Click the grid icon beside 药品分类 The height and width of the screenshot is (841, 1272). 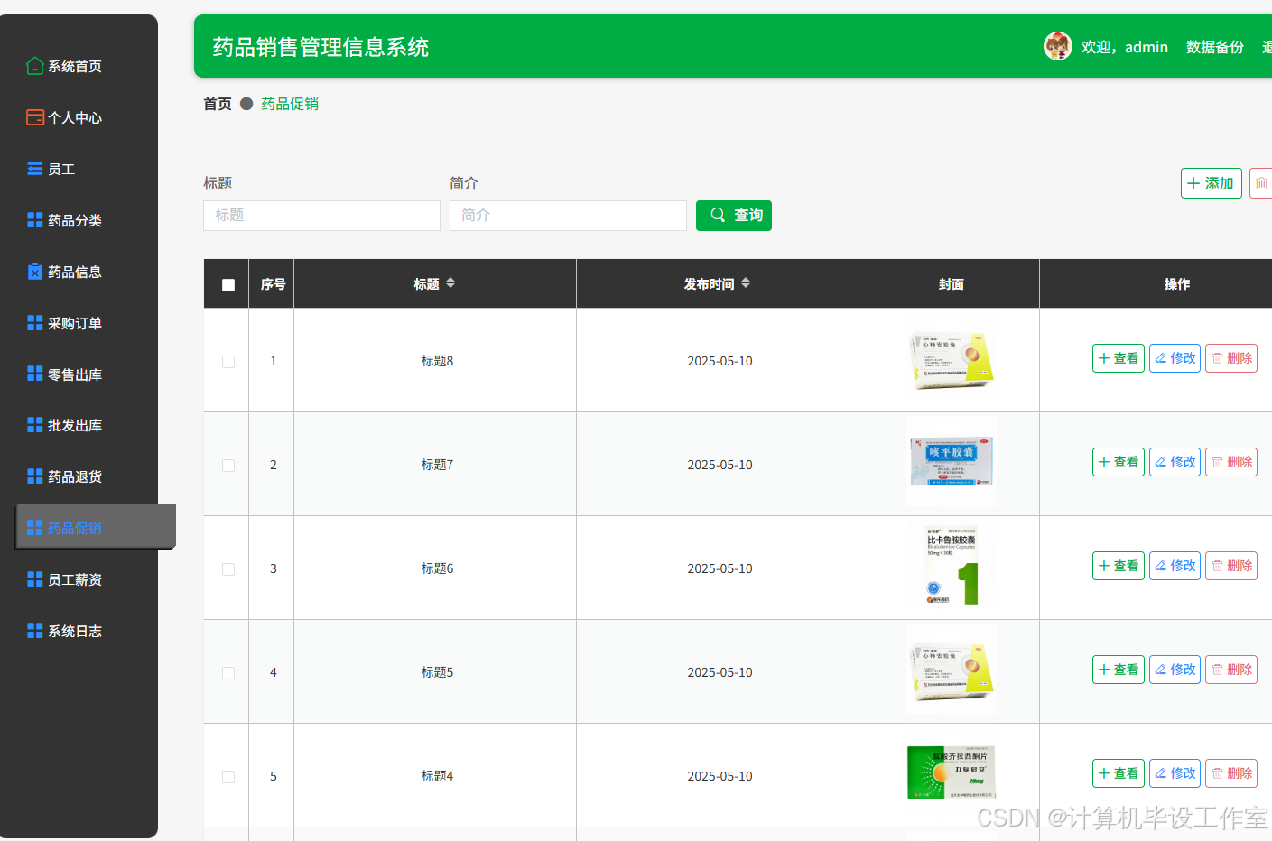click(x=35, y=220)
